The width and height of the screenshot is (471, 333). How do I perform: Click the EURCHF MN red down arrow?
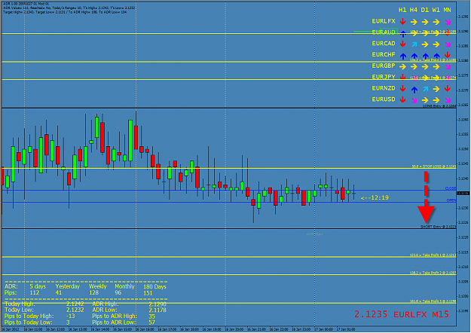(448, 55)
